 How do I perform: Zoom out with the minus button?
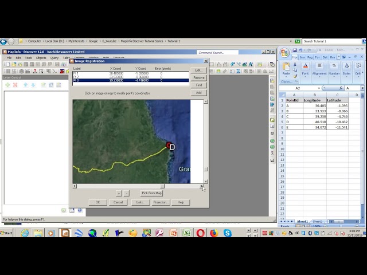(126, 193)
